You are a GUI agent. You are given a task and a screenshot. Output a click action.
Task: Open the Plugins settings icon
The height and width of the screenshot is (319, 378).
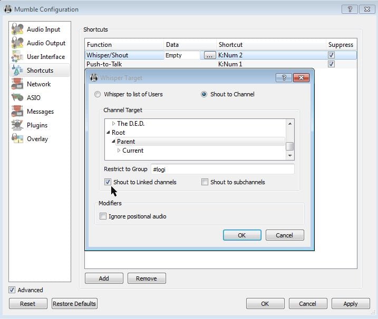click(18, 125)
